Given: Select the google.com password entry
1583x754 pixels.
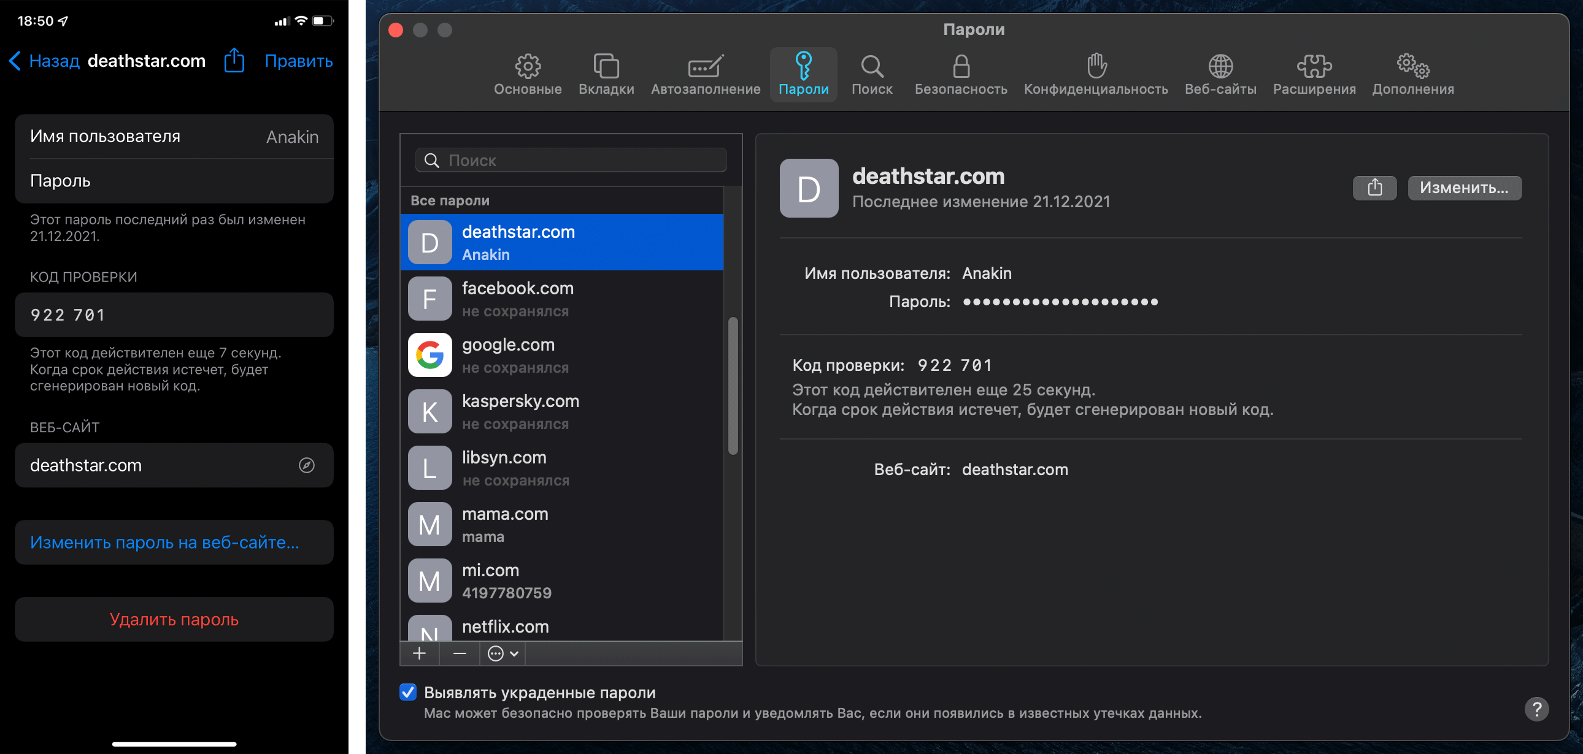Looking at the screenshot, I should click(561, 356).
